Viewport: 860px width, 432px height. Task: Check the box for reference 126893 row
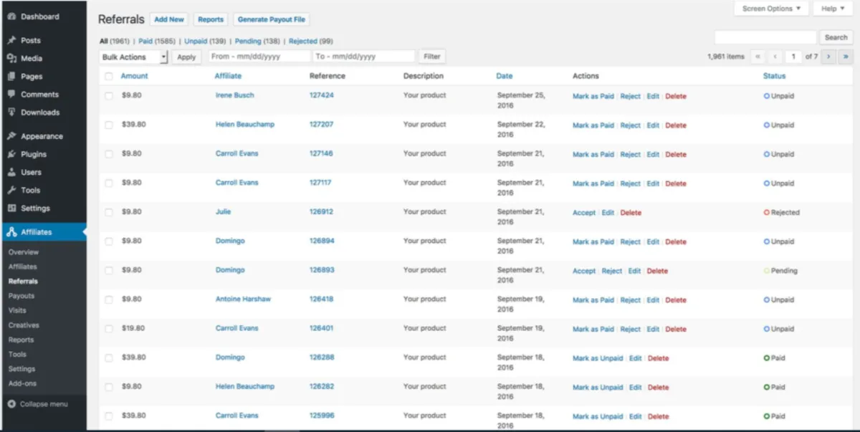[109, 270]
